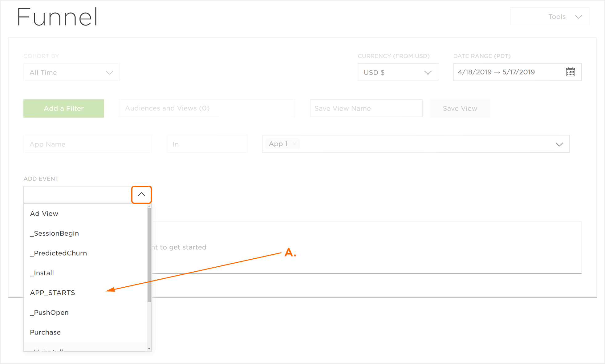Screen dimensions: 605x364
Task: Select the _Install event
Action: (x=42, y=273)
